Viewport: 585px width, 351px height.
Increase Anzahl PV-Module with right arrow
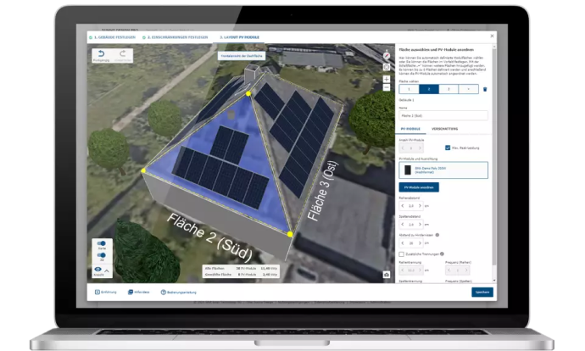[420, 148]
